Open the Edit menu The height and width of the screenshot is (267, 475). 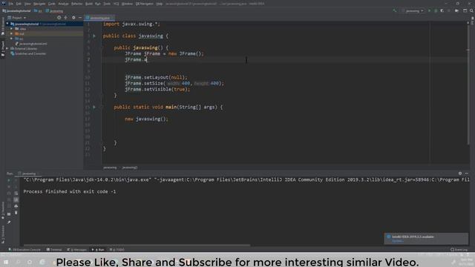coord(19,4)
